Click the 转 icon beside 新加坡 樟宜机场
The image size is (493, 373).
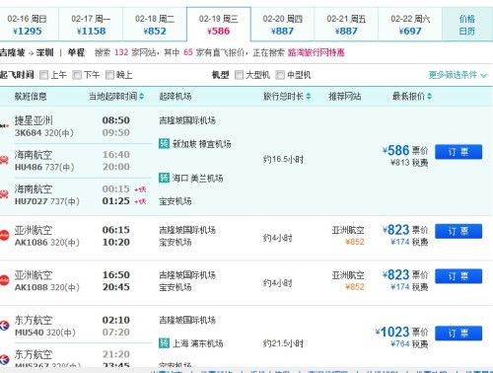(x=164, y=143)
